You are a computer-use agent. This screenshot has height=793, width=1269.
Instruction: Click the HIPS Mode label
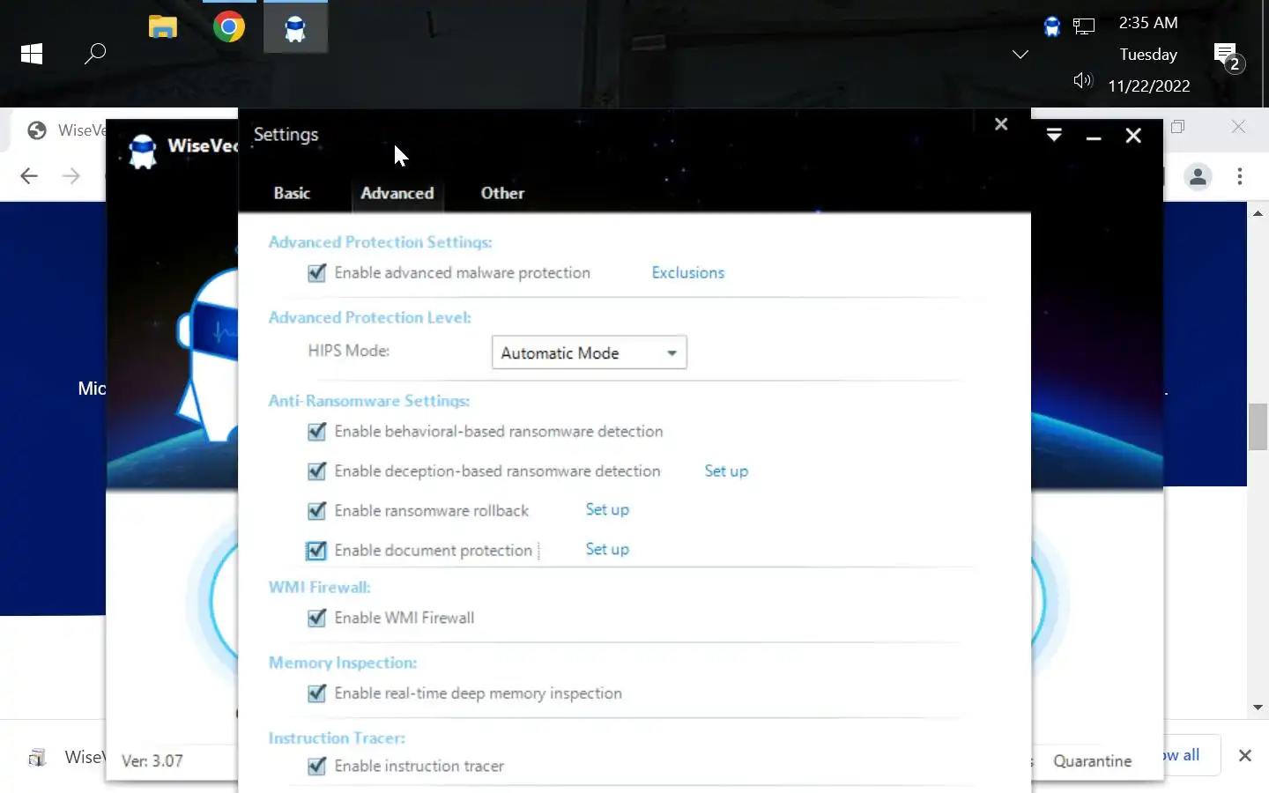click(x=349, y=351)
